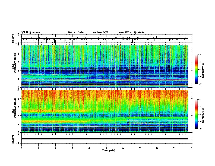Click the '-7' tick on ch.2 color bar
This screenshot has height=166, width=215.
tap(200, 129)
